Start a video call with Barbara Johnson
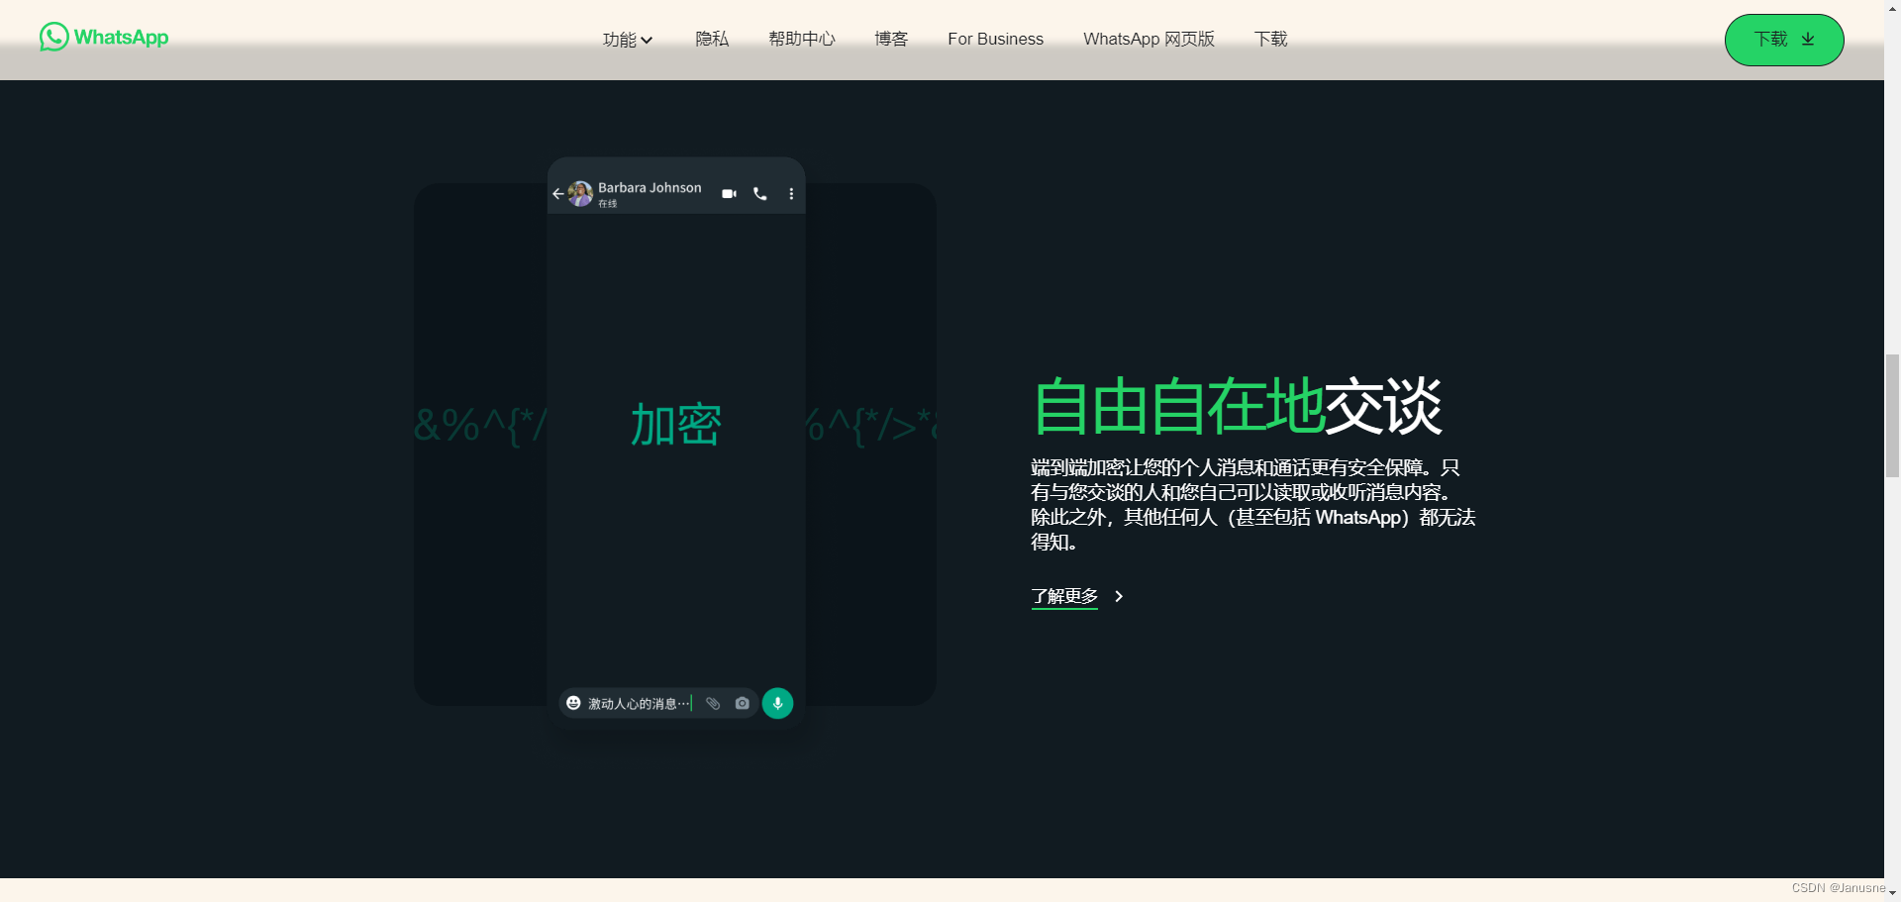 pyautogui.click(x=729, y=194)
